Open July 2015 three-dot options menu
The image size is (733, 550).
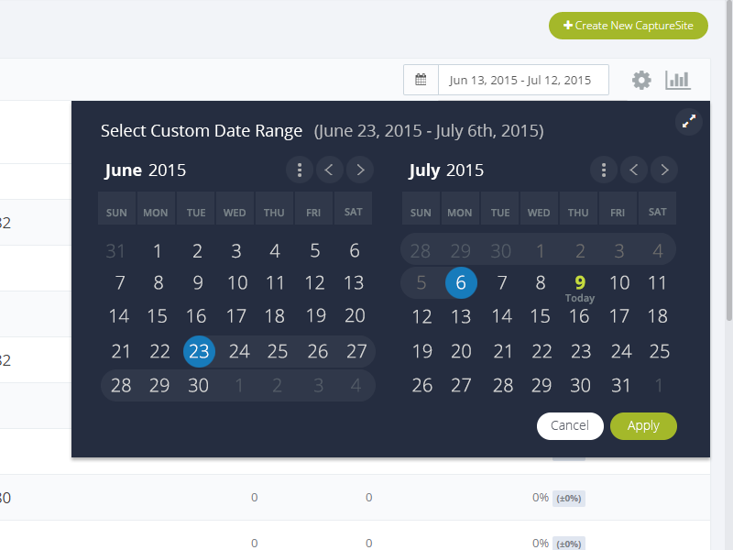pyautogui.click(x=604, y=170)
